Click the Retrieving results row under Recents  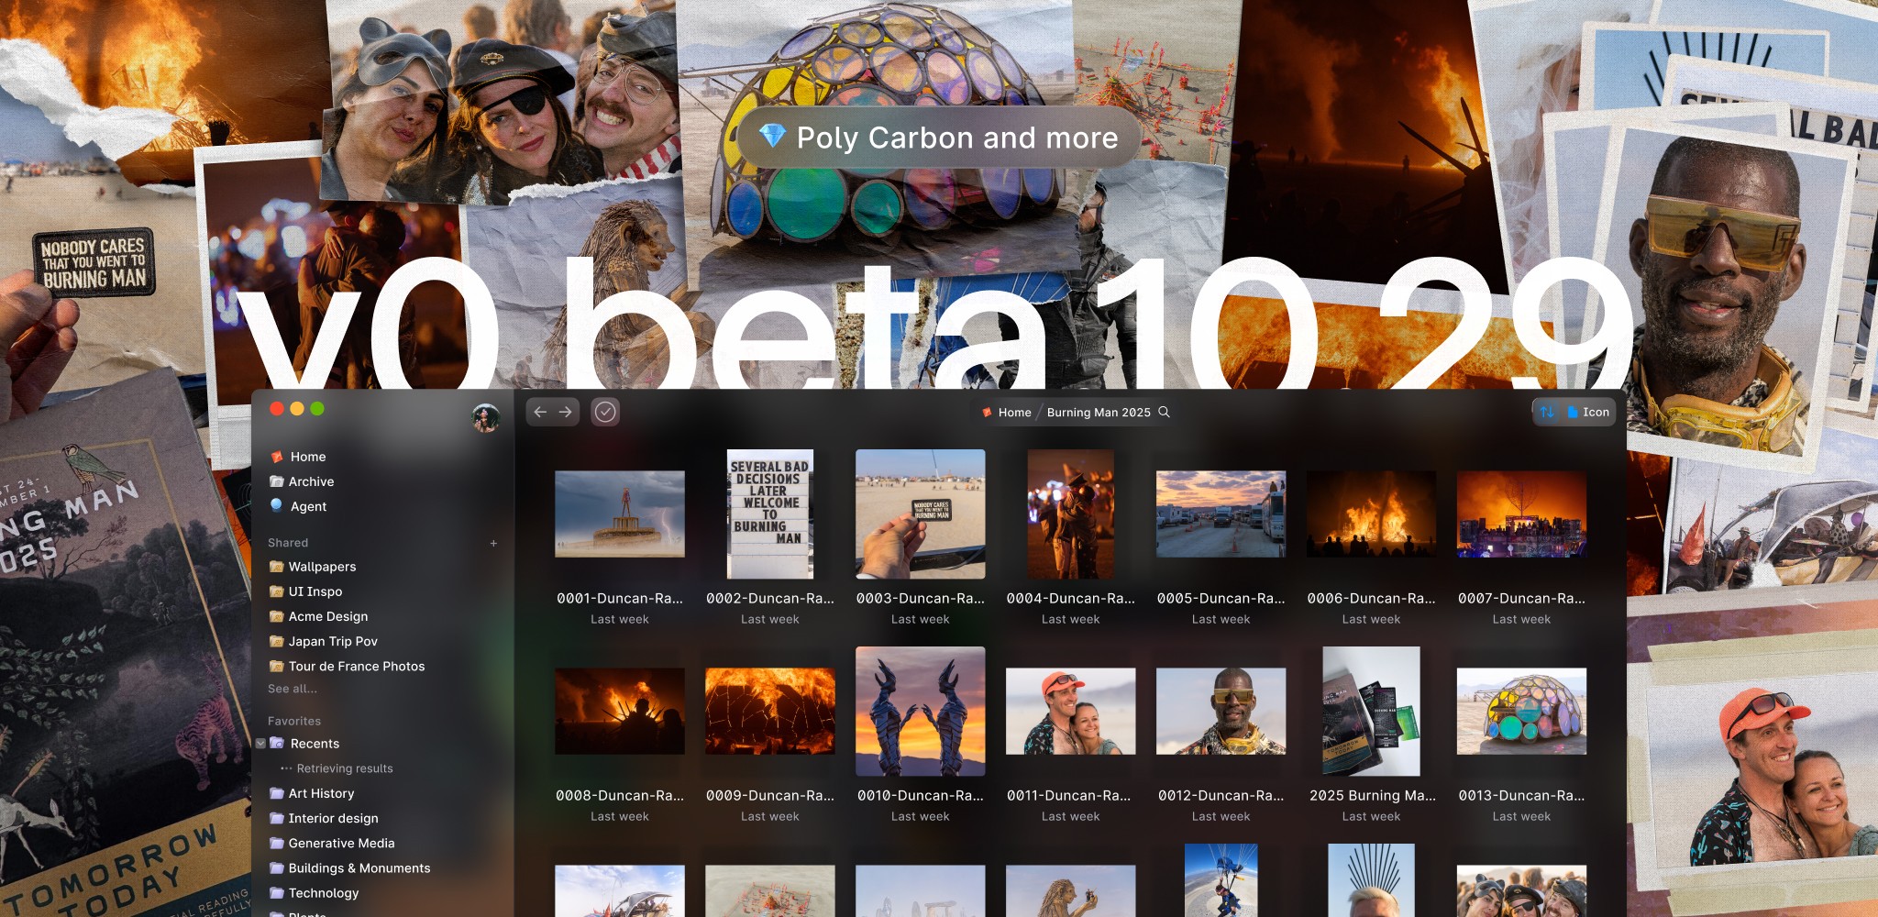click(x=337, y=768)
